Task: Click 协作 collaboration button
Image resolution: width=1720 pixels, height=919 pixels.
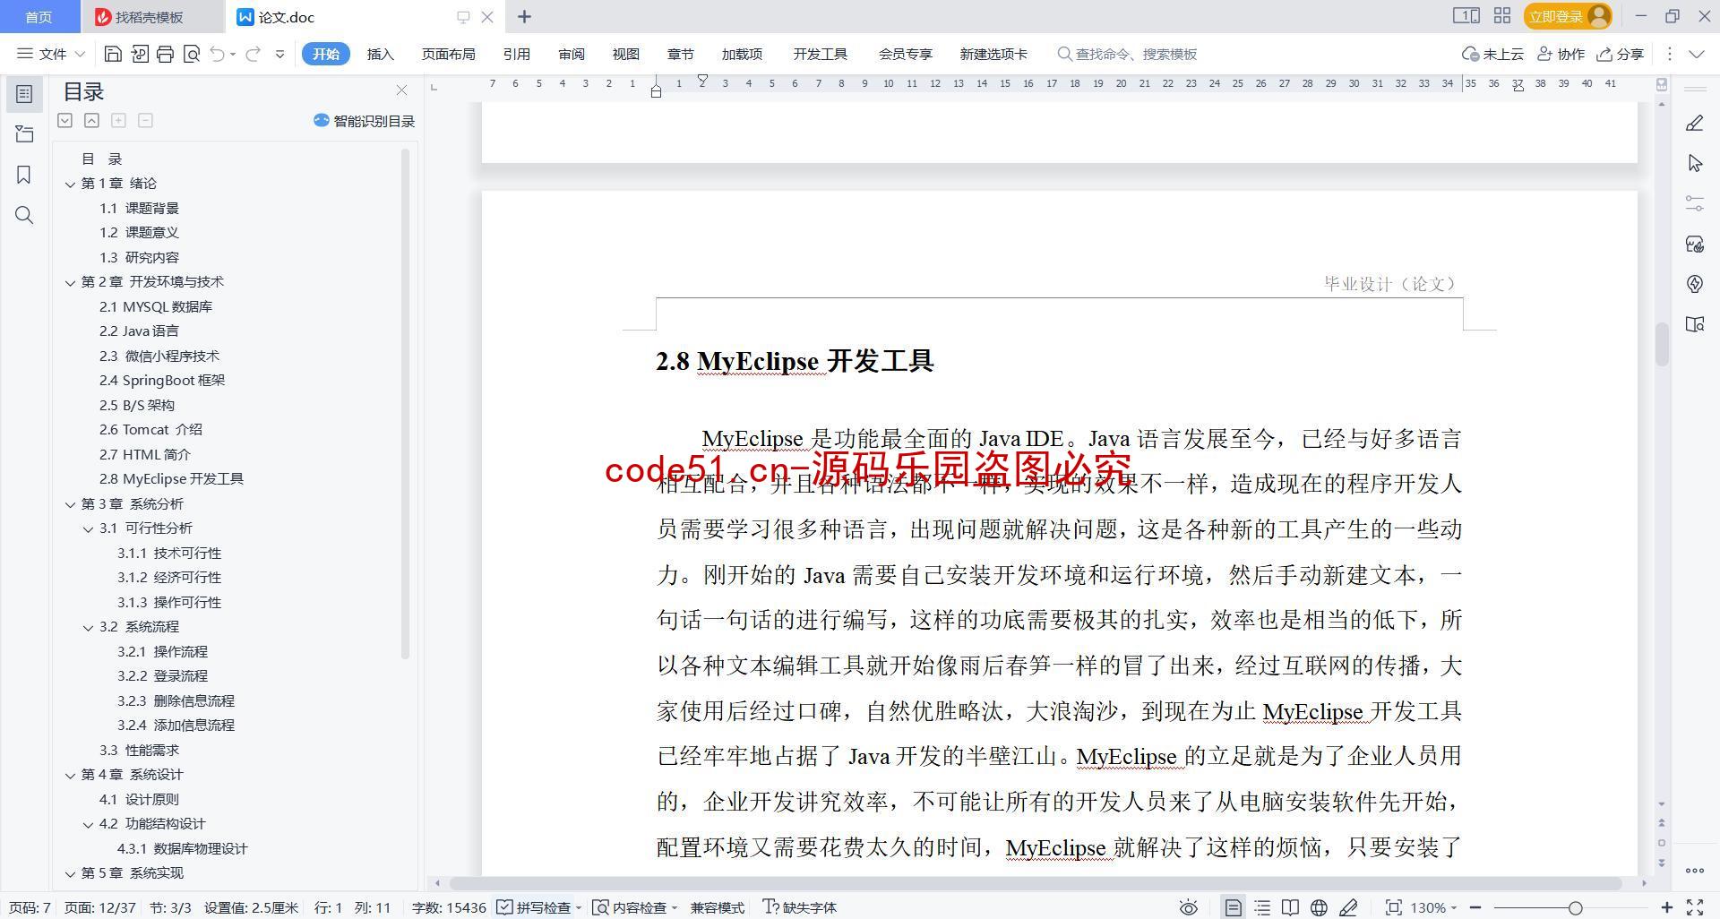Action: point(1561,54)
